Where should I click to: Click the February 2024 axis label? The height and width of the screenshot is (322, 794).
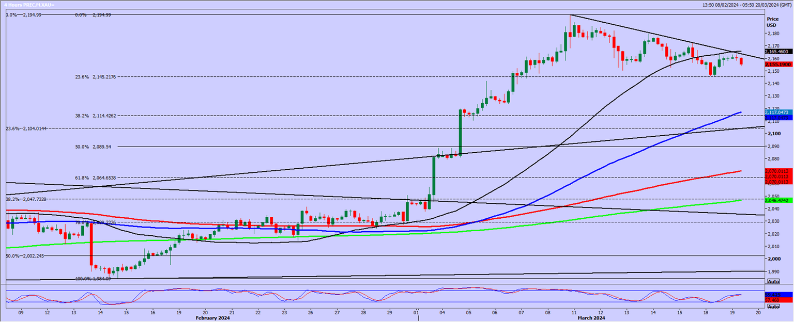(x=212, y=318)
